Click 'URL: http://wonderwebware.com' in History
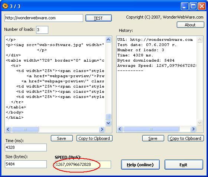Screen dimensions: 208x177 155,40
